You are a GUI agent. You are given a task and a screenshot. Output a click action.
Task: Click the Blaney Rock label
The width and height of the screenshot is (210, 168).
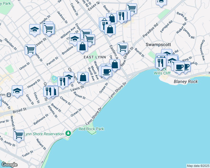[186, 81]
